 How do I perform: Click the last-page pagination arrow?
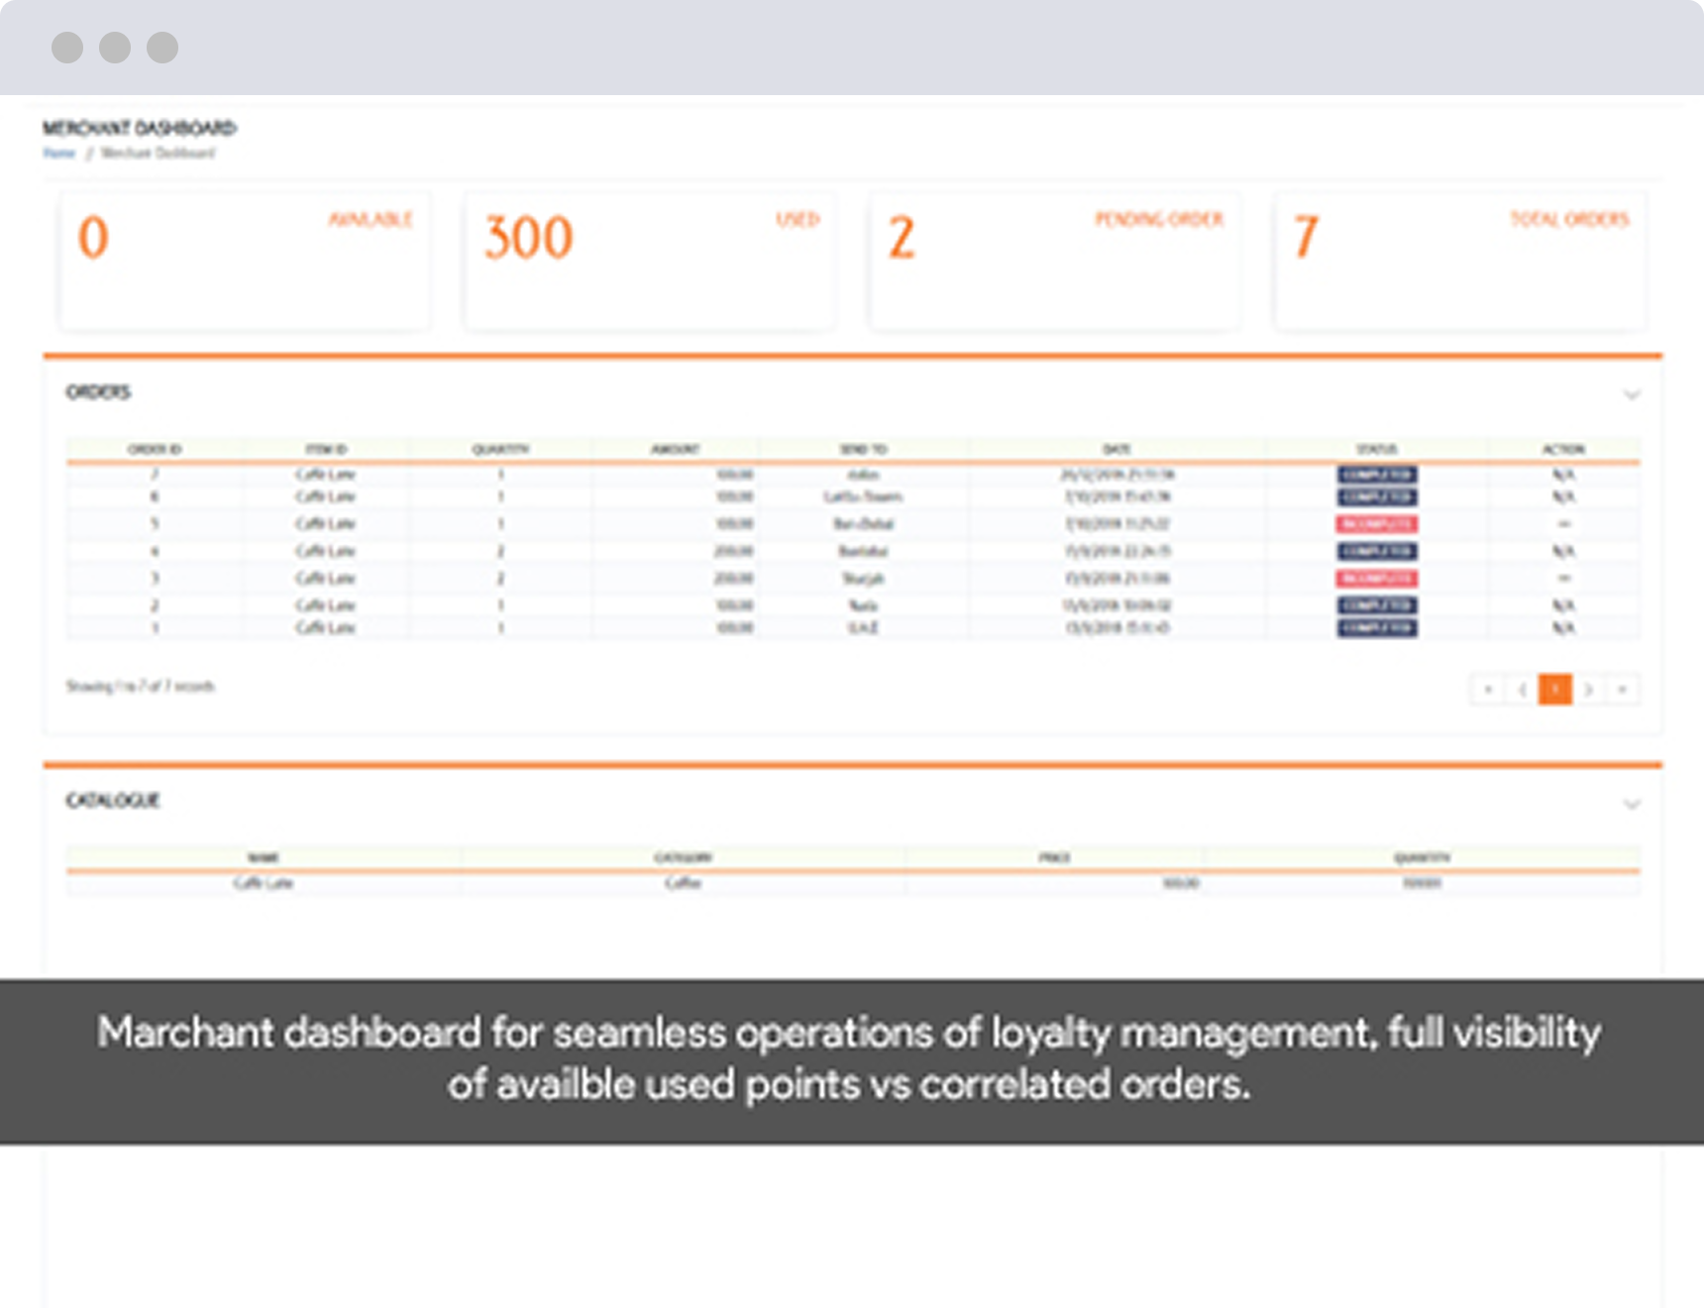1623,689
